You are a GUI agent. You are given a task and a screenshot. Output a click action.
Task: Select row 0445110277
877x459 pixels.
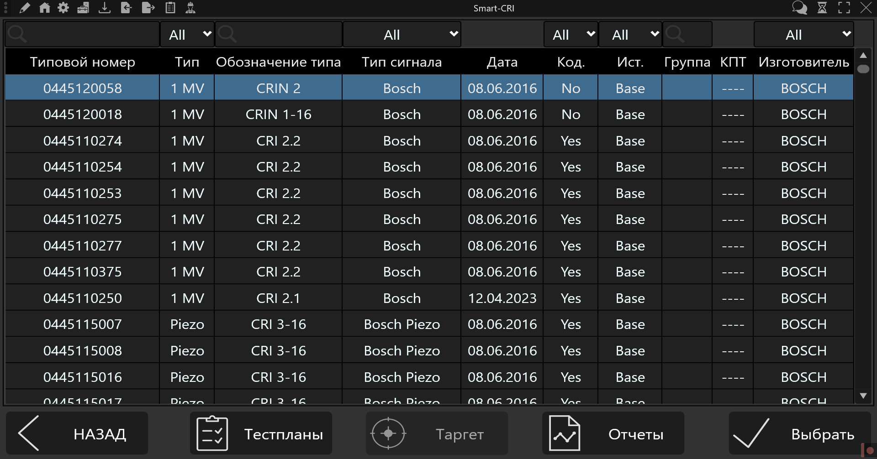pyautogui.click(x=429, y=245)
